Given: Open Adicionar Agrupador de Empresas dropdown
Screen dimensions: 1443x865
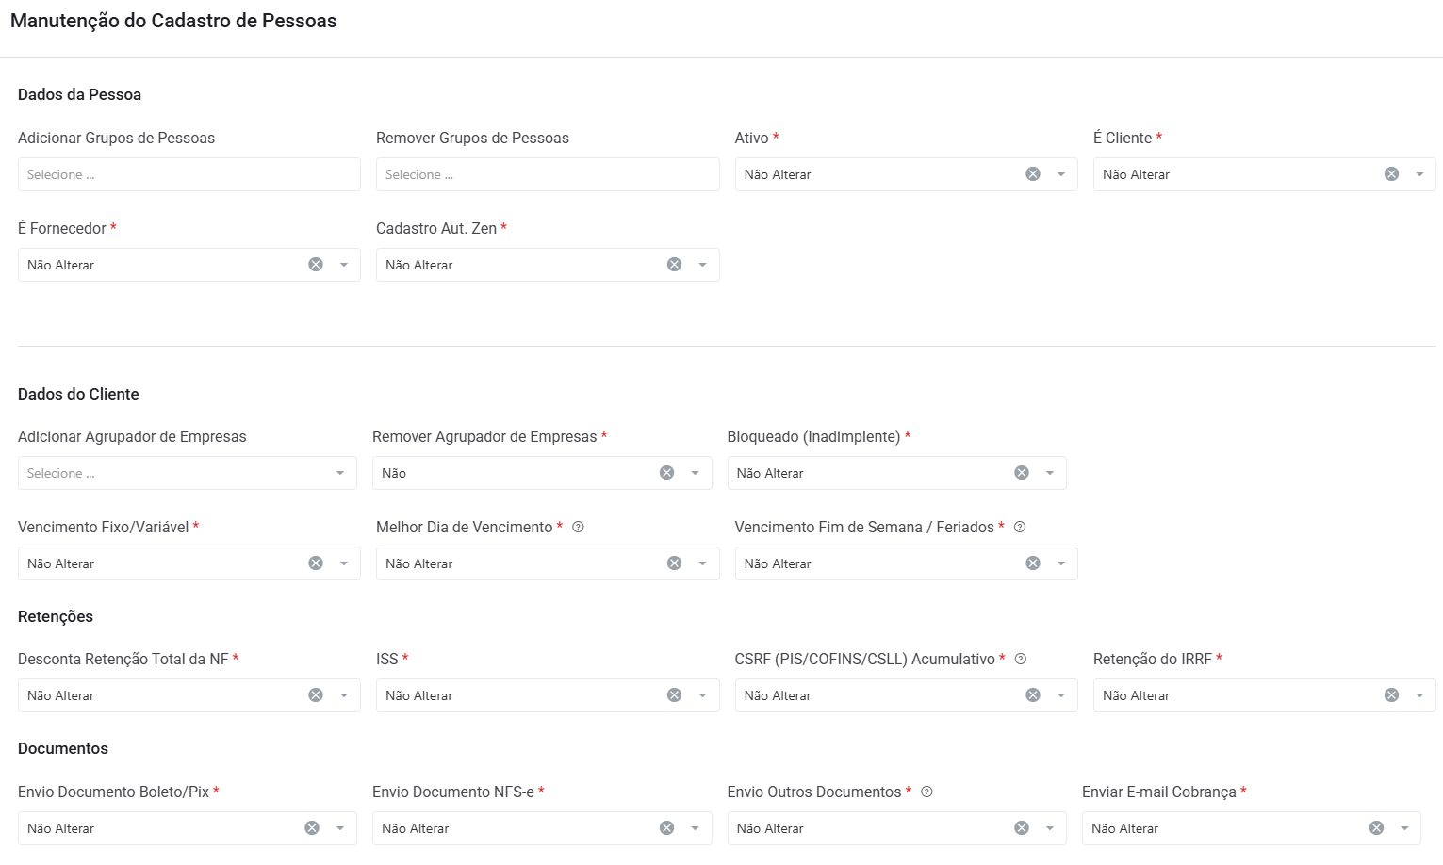Looking at the screenshot, I should click(340, 473).
